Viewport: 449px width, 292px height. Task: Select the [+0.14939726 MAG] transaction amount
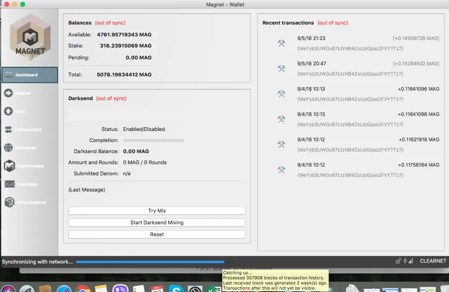[x=416, y=38]
